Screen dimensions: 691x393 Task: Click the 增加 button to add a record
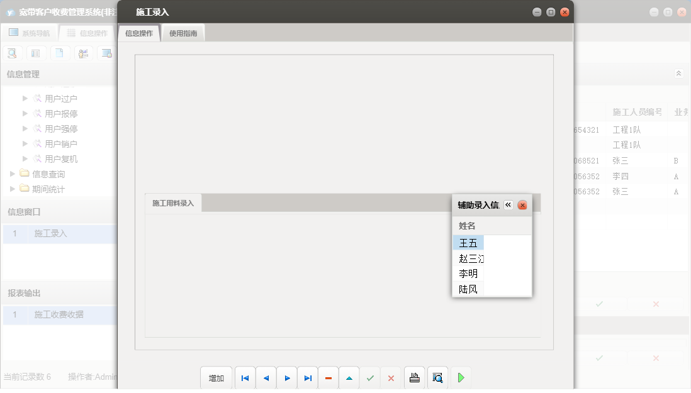216,378
